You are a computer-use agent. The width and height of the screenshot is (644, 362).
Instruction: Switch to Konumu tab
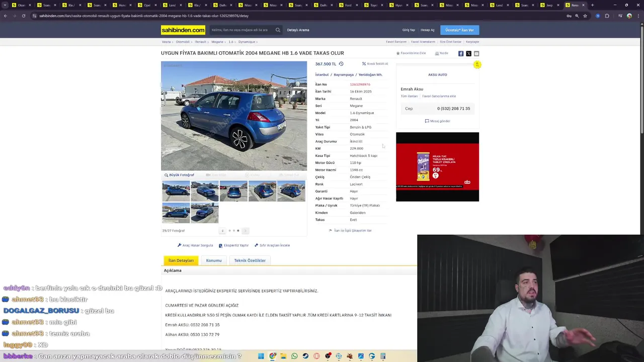pos(214,260)
